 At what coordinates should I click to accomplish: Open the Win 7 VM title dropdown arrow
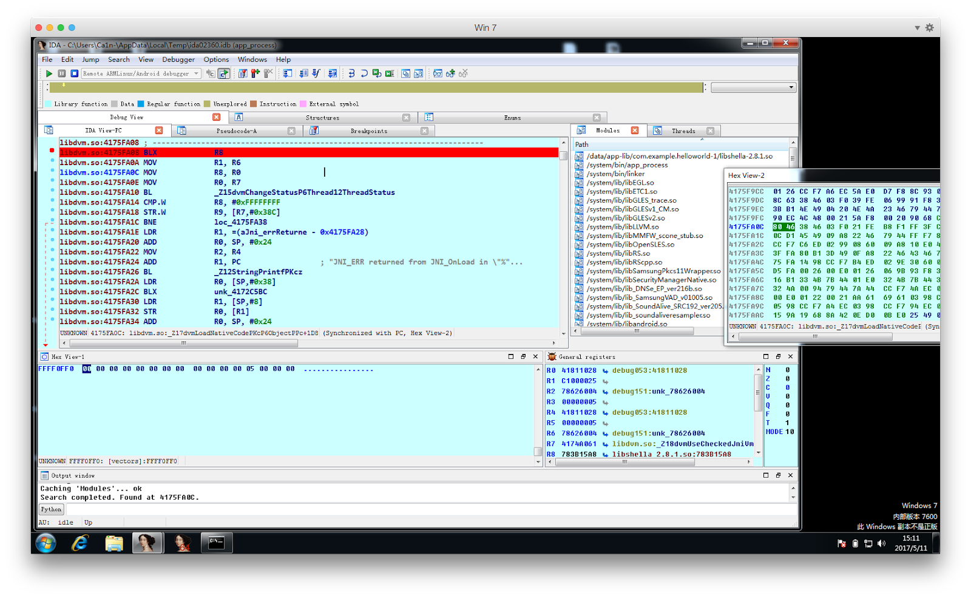point(917,28)
